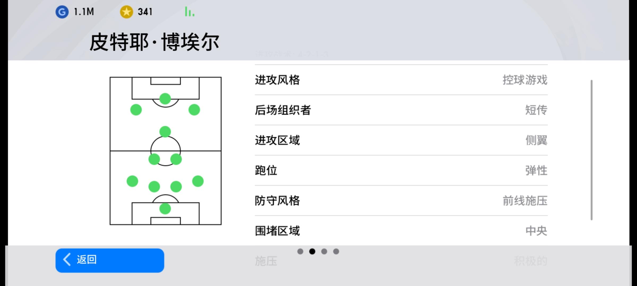Tap the green signal strength bars icon
The width and height of the screenshot is (637, 286).
point(190,12)
